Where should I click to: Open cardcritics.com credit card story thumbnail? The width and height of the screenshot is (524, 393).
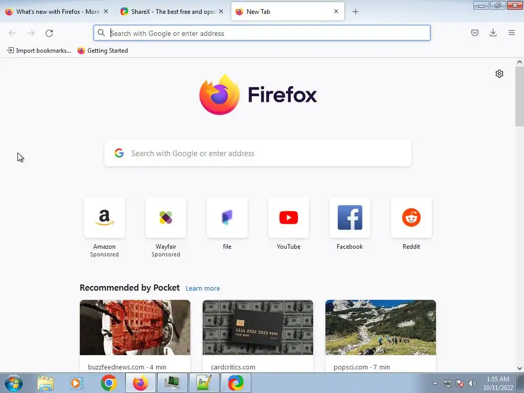click(x=258, y=327)
